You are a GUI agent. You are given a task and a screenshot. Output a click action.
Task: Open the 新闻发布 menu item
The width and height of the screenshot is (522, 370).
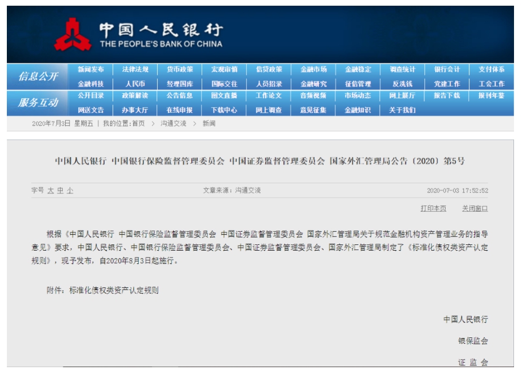pos(91,70)
